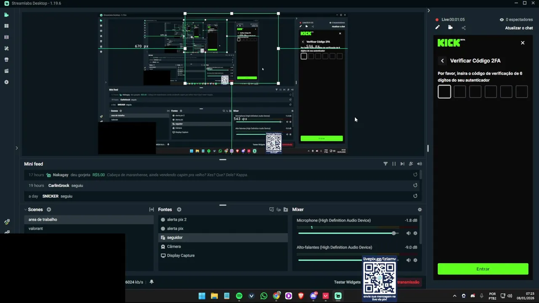The height and width of the screenshot is (303, 539).
Task: Open File Explorer from taskbar
Action: pos(214,296)
